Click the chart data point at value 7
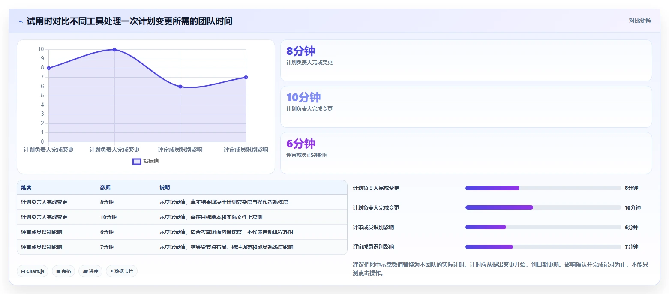669x294 pixels. (246, 77)
